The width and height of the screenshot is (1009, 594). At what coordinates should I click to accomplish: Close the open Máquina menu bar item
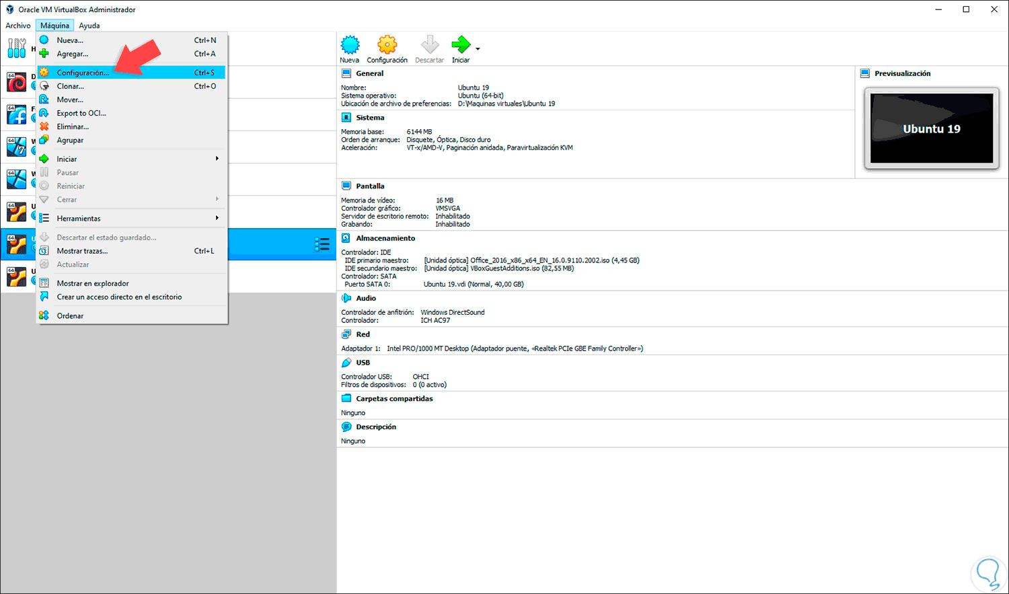(x=54, y=26)
